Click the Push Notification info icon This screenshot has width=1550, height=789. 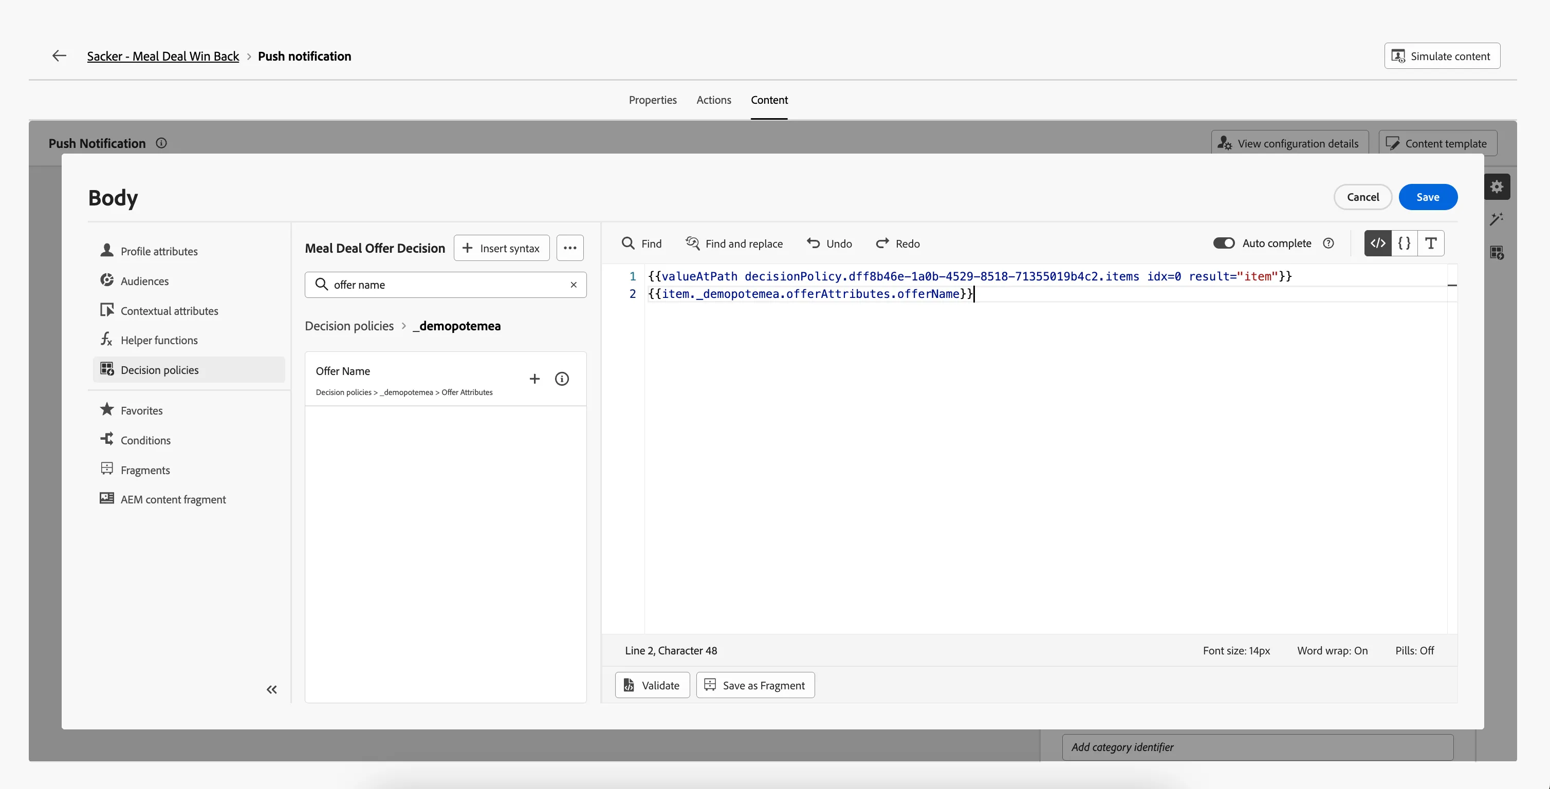[x=161, y=143]
